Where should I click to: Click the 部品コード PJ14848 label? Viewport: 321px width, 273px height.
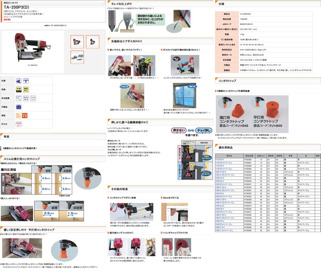[234, 125]
